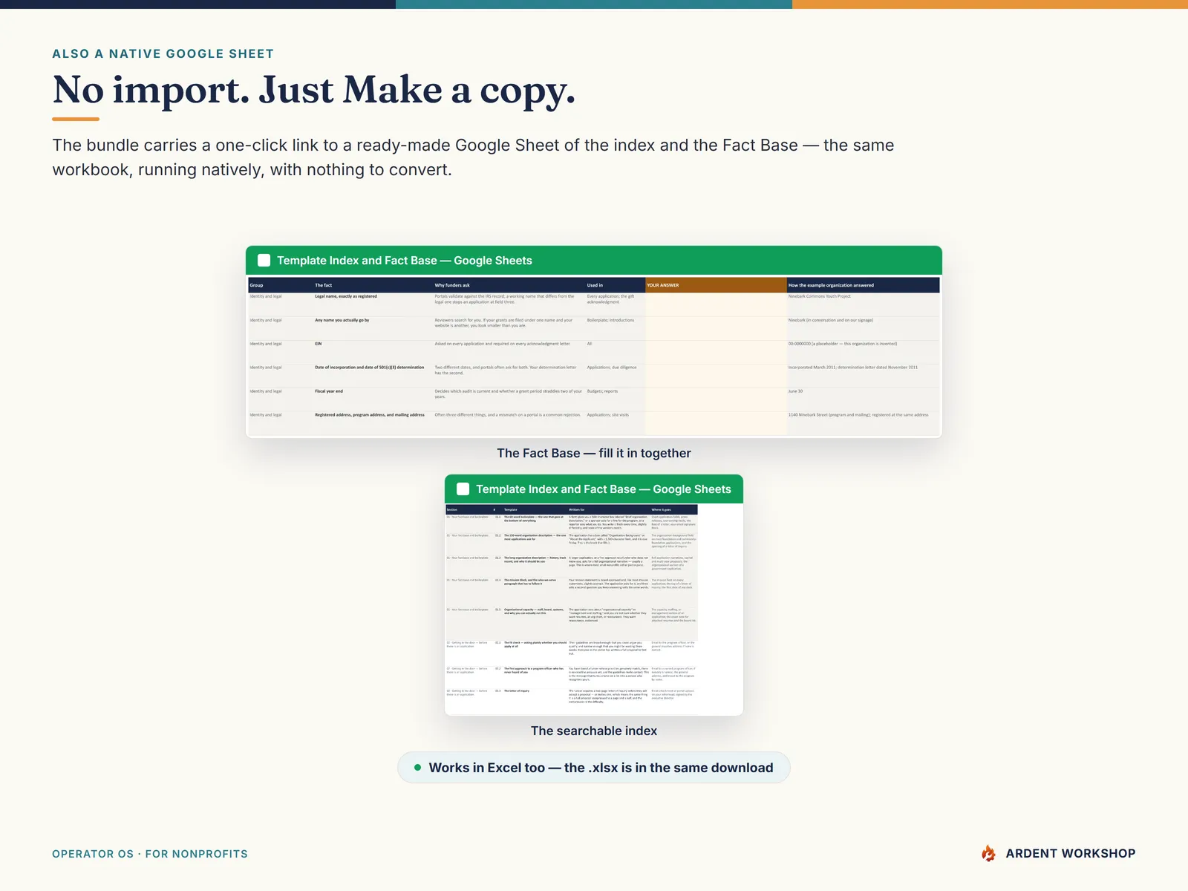Click the Ardent Workshop flame logo

pyautogui.click(x=988, y=853)
